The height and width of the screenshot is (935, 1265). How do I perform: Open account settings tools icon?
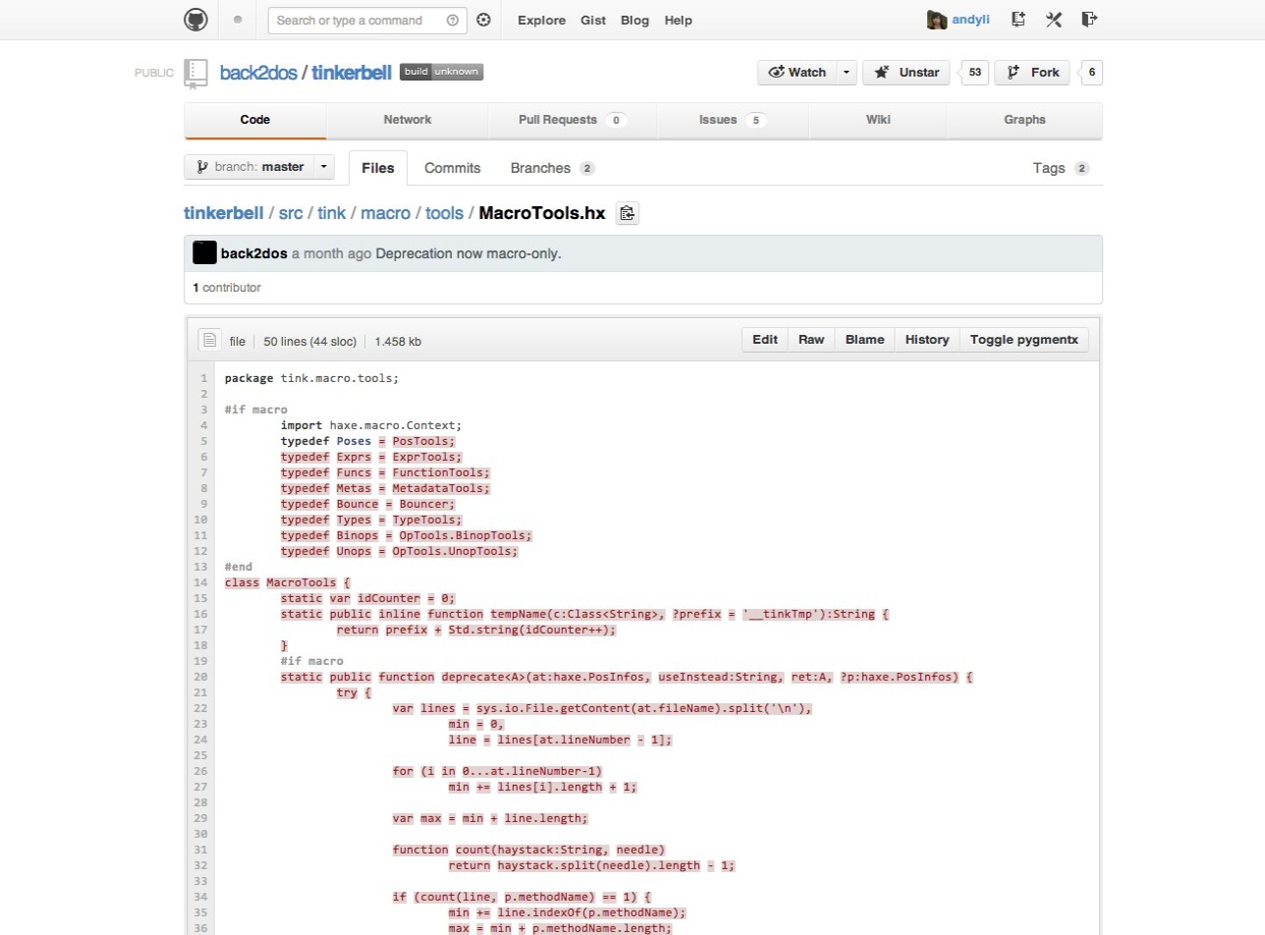[1054, 20]
